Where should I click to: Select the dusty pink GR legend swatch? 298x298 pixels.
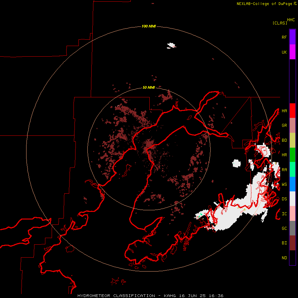tap(292, 125)
